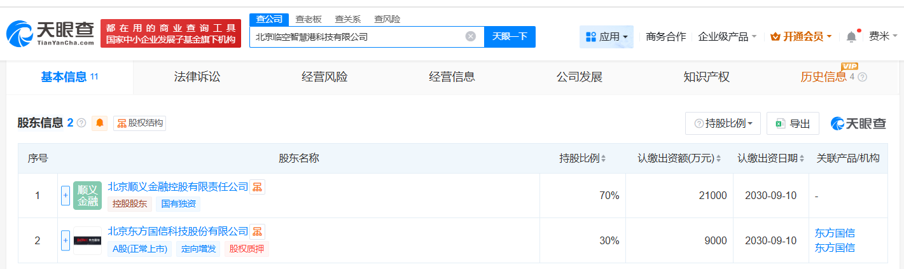Open the 持股比例 filter dropdown
904x269 pixels.
click(x=723, y=123)
